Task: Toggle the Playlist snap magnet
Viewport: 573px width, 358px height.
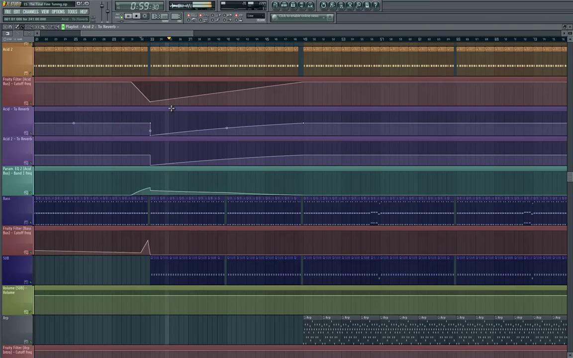Action: tap(10, 27)
